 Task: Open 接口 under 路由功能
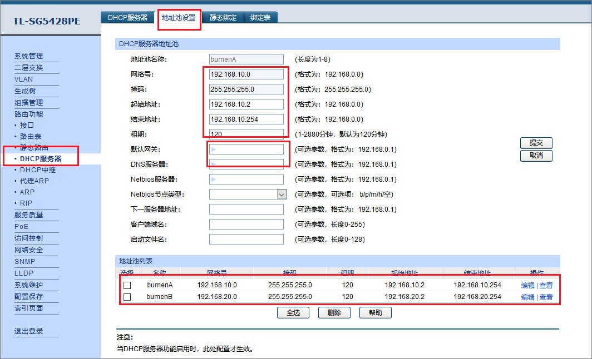click(x=27, y=125)
